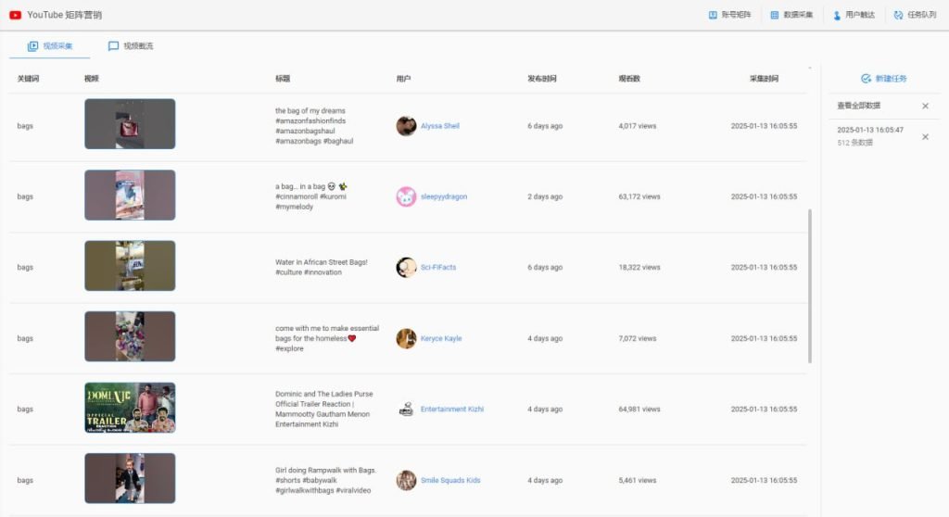The image size is (949, 517).
Task: Click the 采集时间 column header
Action: coord(764,79)
